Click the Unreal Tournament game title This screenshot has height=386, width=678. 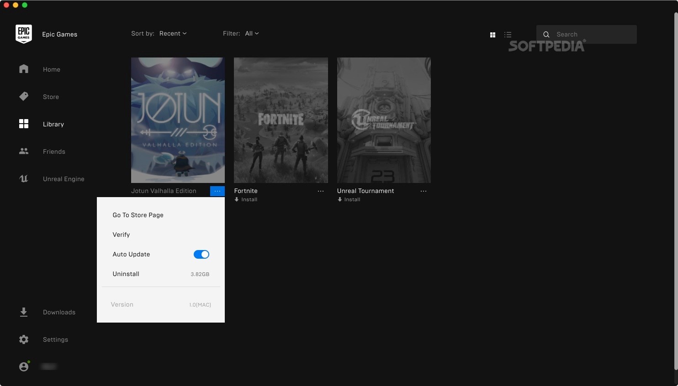click(x=365, y=191)
